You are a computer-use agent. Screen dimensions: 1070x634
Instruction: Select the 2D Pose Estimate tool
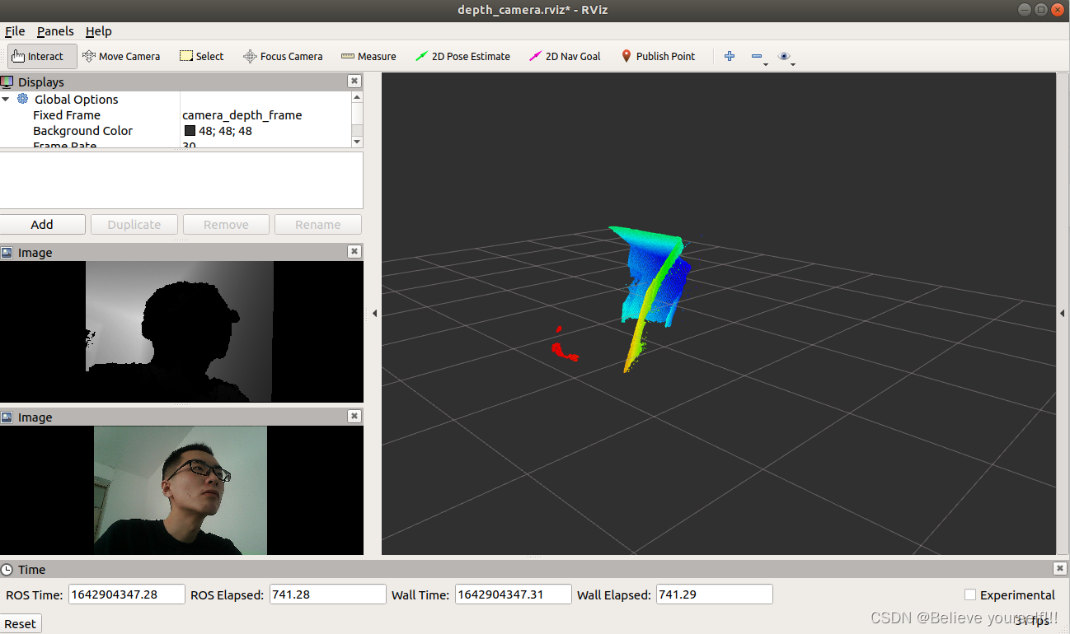462,56
